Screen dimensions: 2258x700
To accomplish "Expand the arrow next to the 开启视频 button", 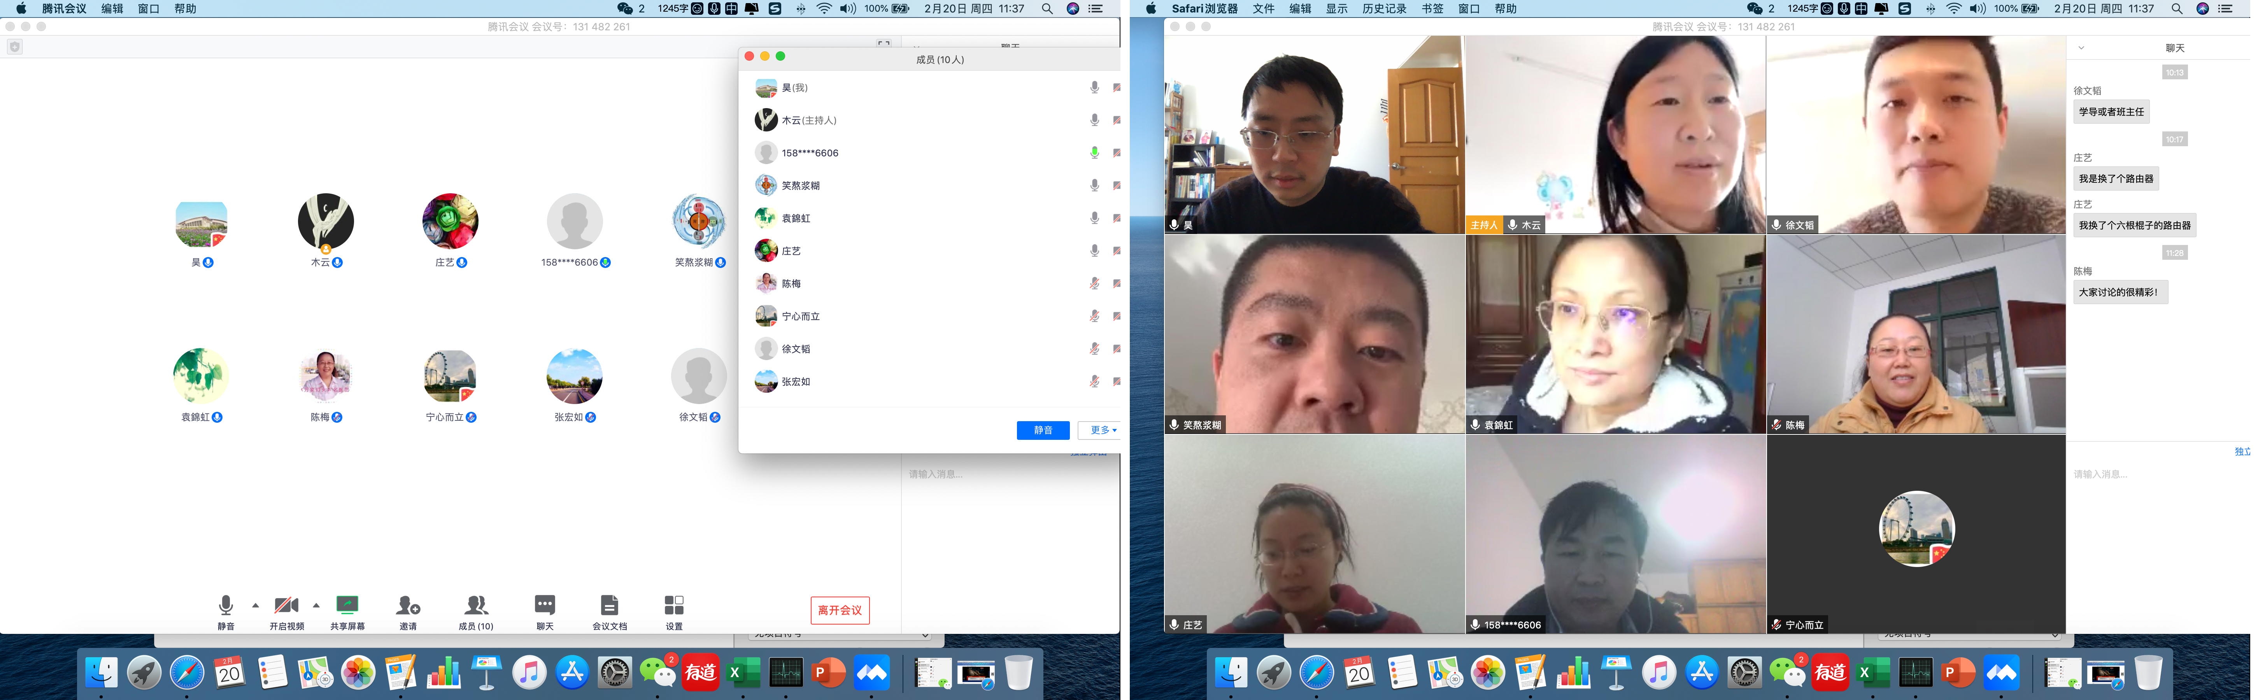I will tap(316, 605).
